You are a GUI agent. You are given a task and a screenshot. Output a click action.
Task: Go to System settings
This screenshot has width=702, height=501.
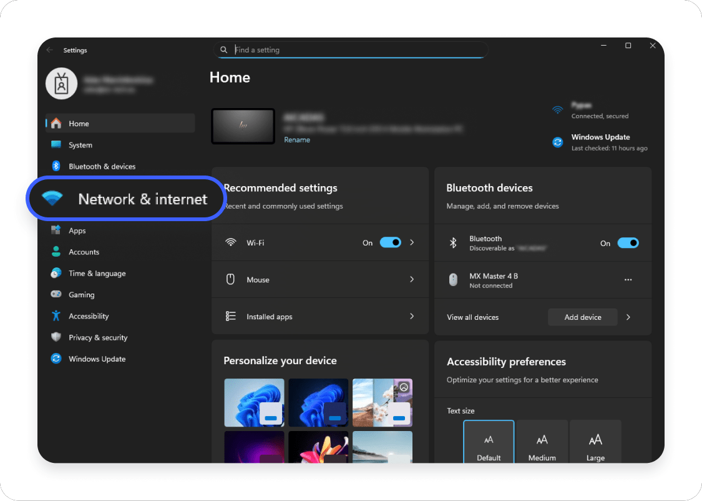tap(120, 145)
